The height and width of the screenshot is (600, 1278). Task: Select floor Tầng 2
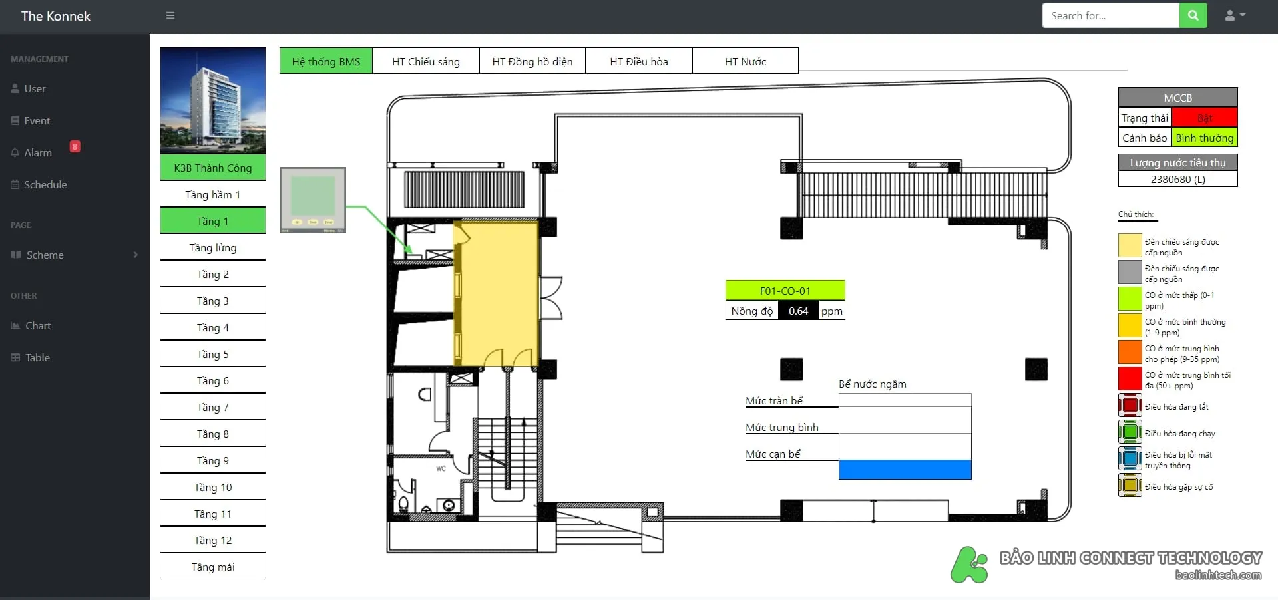(x=213, y=274)
